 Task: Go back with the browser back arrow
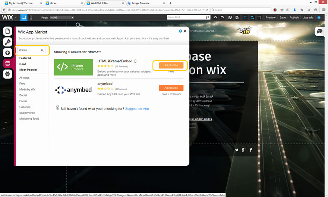click(x=4, y=10)
